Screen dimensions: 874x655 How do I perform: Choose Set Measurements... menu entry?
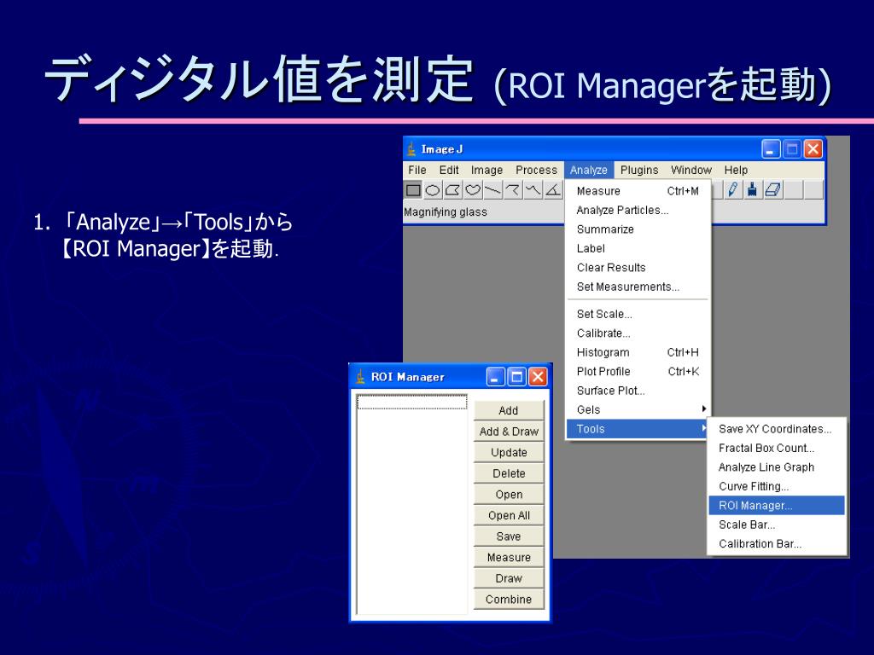pos(638,287)
